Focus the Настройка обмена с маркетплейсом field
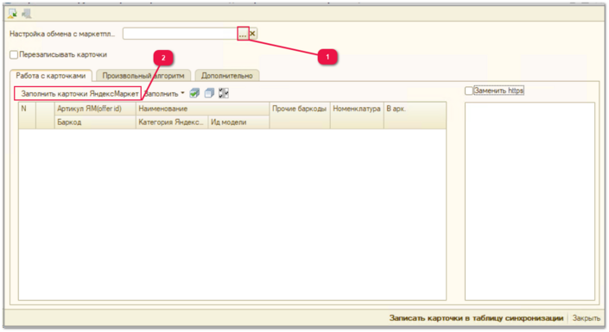609x332 pixels. [x=181, y=34]
